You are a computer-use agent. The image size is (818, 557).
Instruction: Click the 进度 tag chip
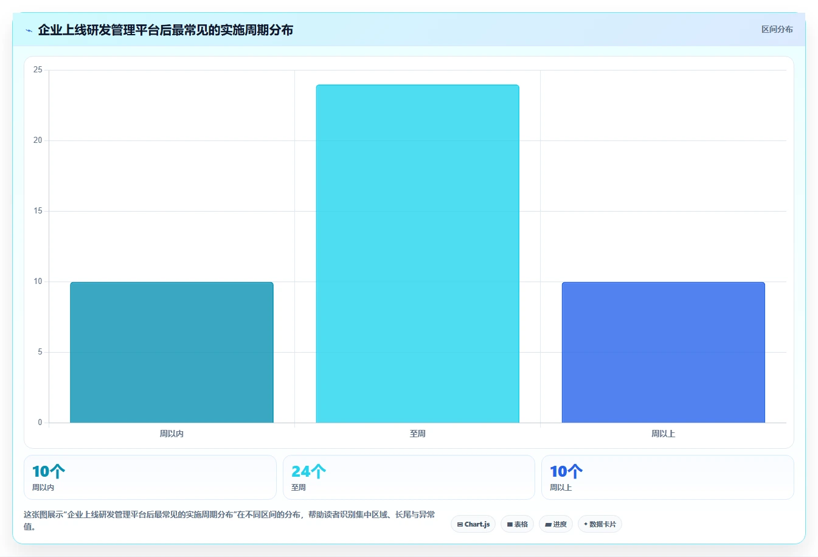pos(556,524)
